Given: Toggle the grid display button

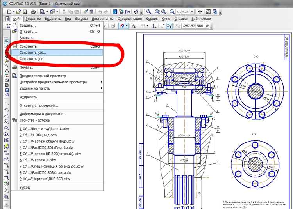Looking at the screenshot, I should click(x=143, y=26).
